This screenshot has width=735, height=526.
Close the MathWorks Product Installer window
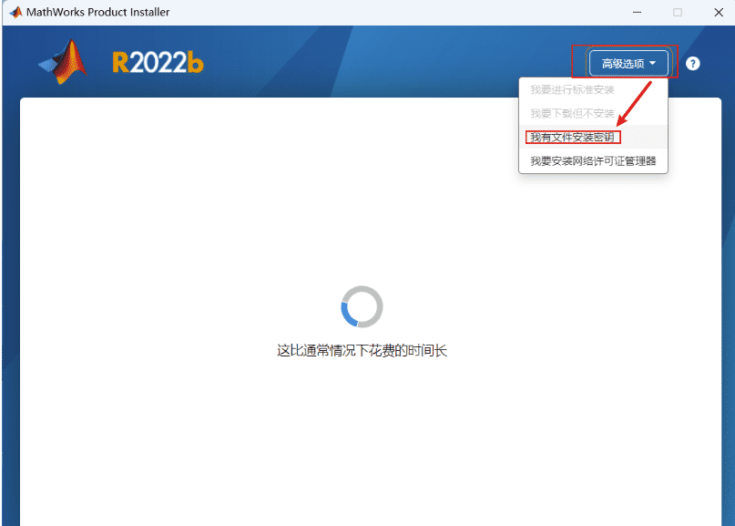point(719,12)
